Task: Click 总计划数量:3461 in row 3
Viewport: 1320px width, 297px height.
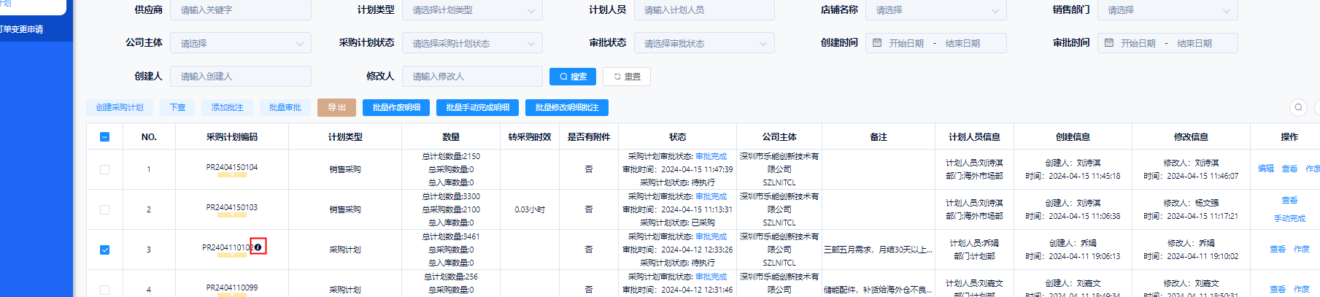Action: tap(451, 236)
